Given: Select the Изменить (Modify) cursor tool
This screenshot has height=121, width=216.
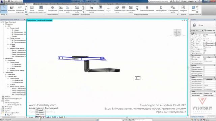Looking at the screenshot, I should [4, 9].
